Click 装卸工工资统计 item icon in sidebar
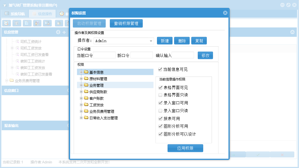This screenshot has height=168, width=299. click(x=17, y=61)
